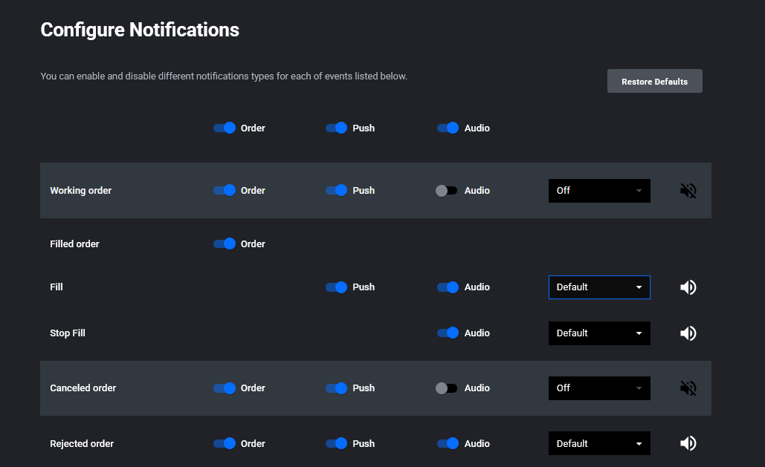Turn off Audio toggle in Fill row

tap(448, 287)
